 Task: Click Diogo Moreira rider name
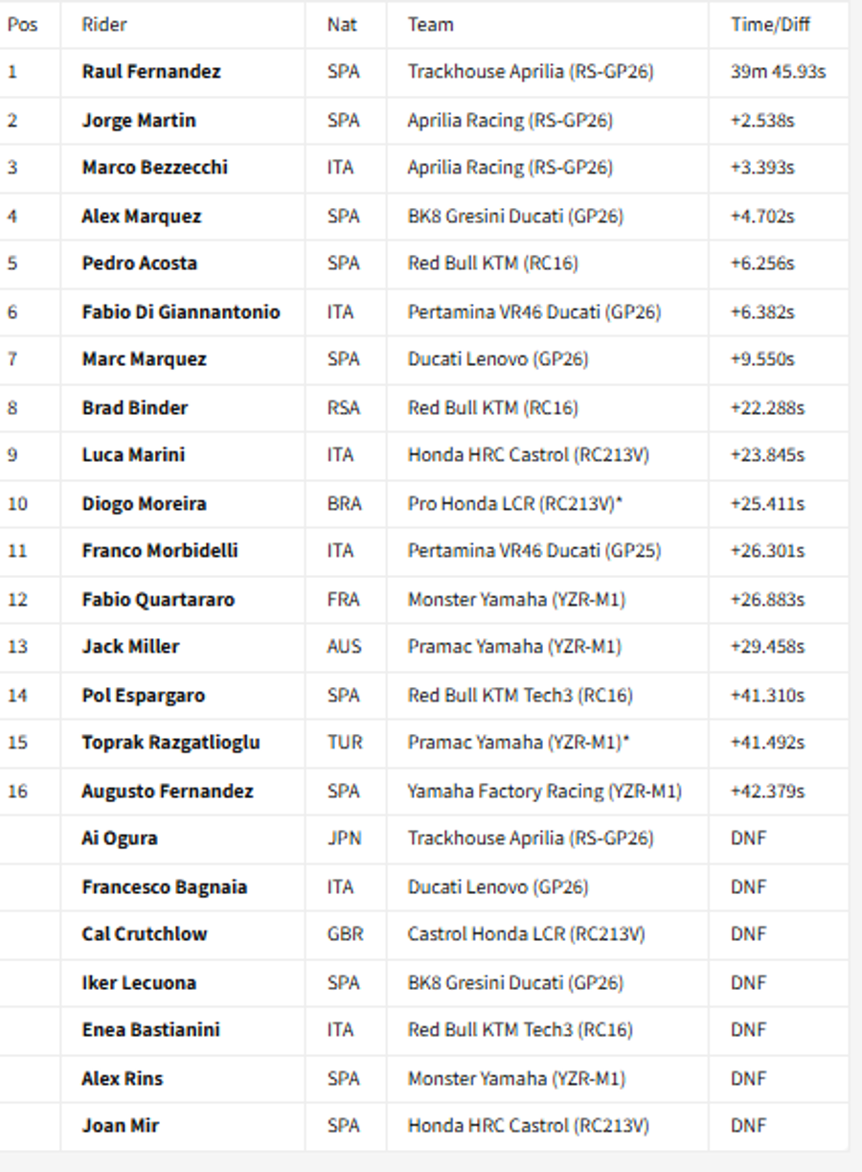(x=145, y=504)
